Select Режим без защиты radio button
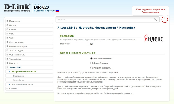This screenshot has width=174, height=104. point(92,68)
